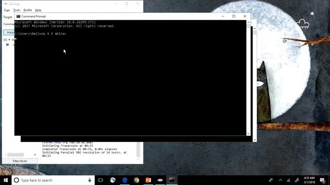Open the People icon in system tray
This screenshot has width=330, height=185.
(x=271, y=180)
